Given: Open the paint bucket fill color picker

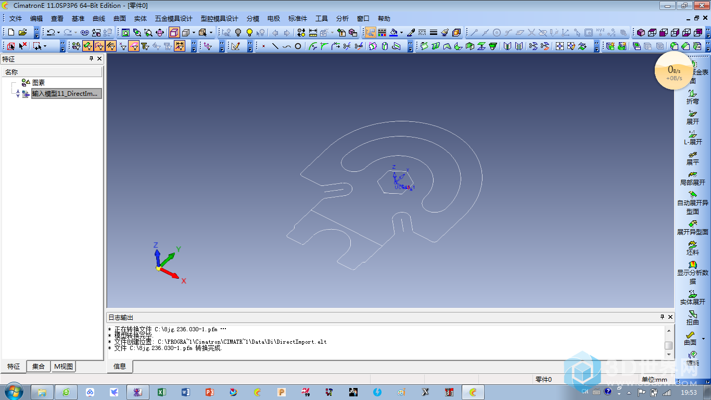Looking at the screenshot, I should [x=401, y=32].
